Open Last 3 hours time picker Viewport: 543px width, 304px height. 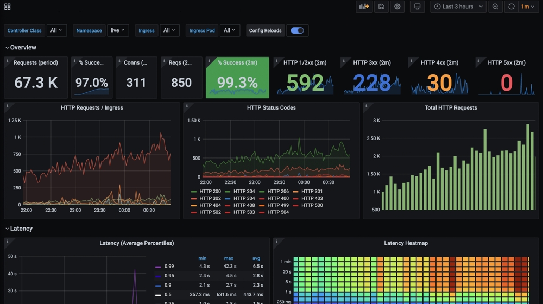(458, 7)
